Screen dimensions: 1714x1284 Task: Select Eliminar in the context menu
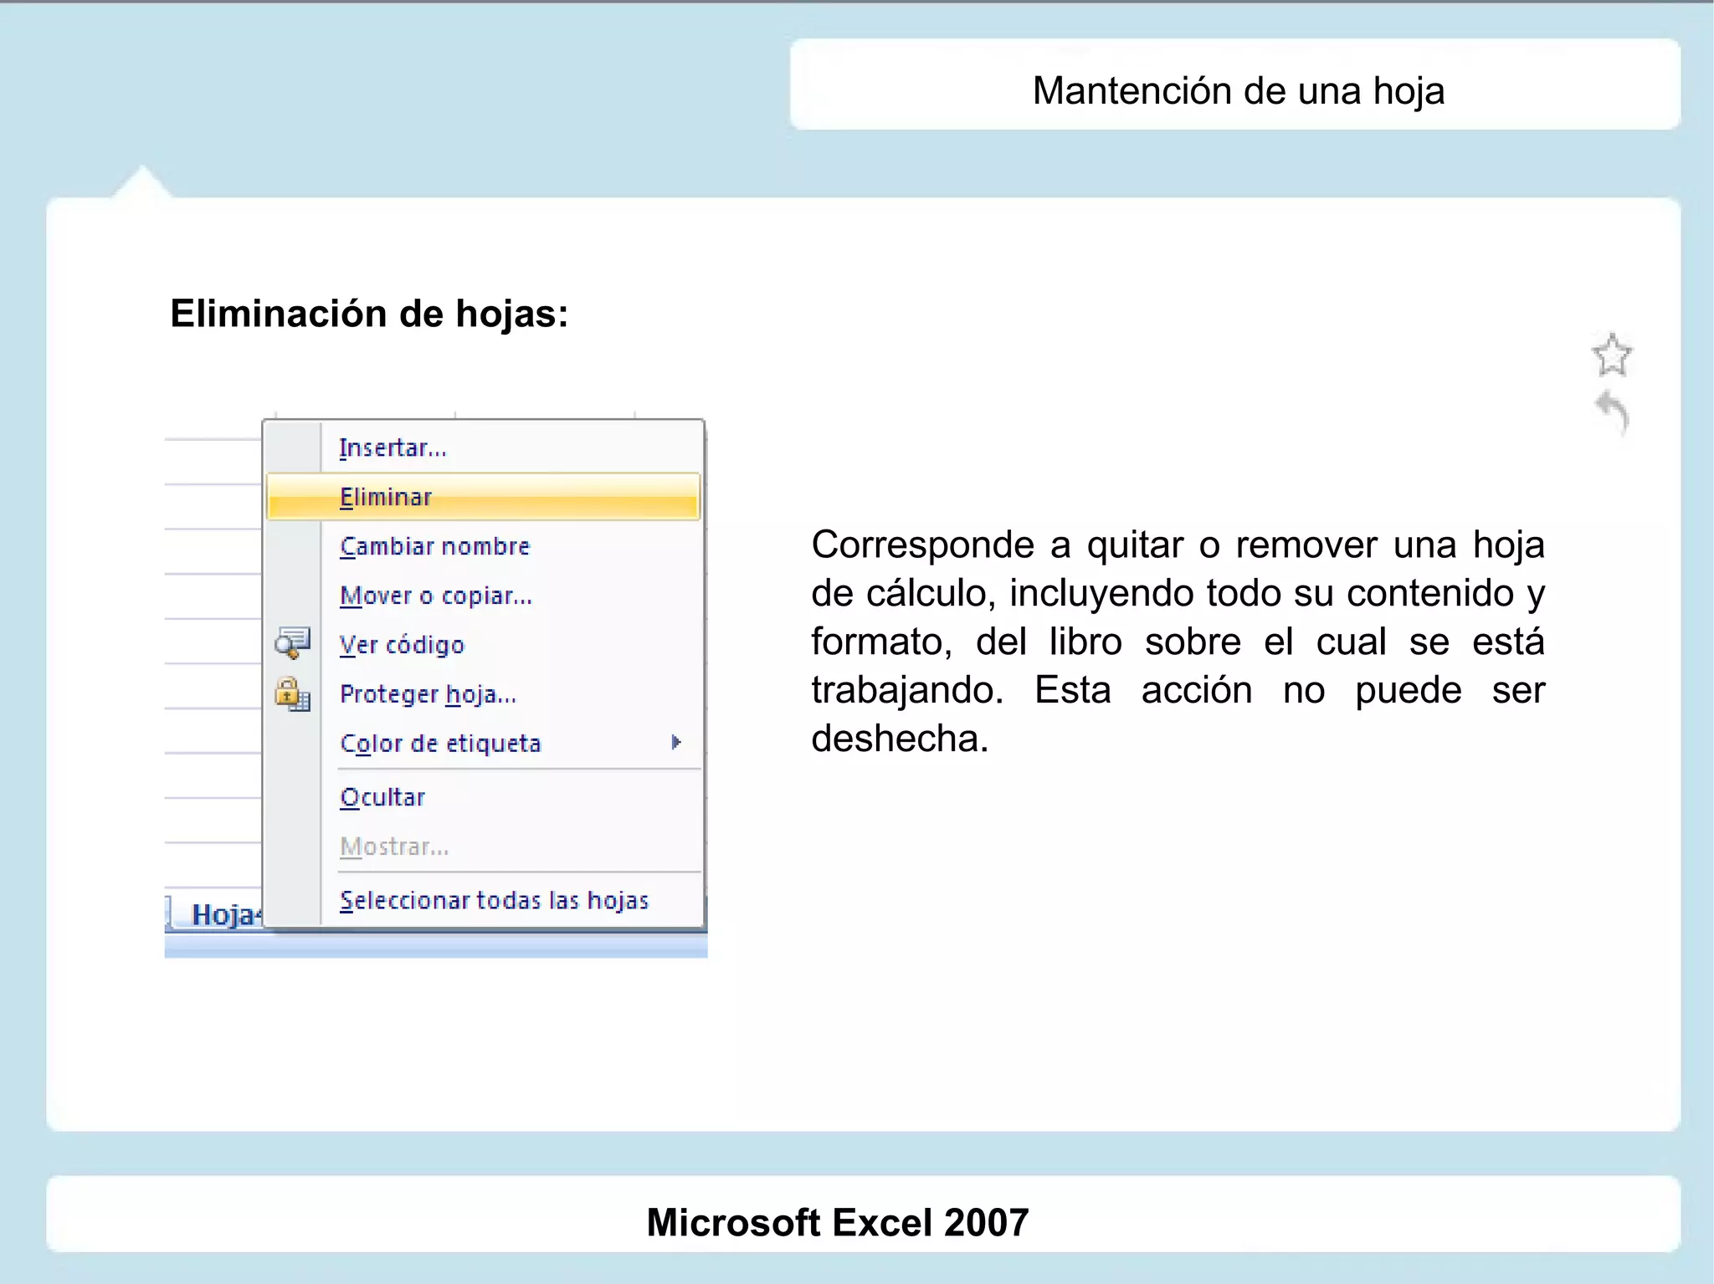[x=483, y=497]
